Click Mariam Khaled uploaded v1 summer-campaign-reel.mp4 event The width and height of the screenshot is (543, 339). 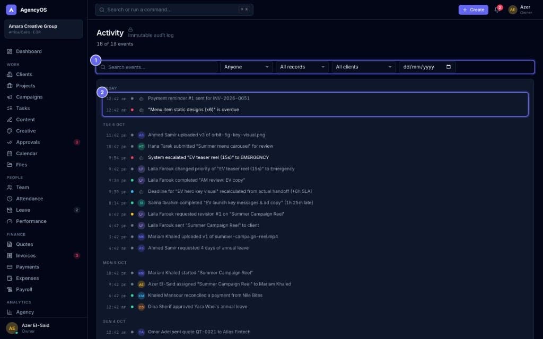[x=315, y=237]
